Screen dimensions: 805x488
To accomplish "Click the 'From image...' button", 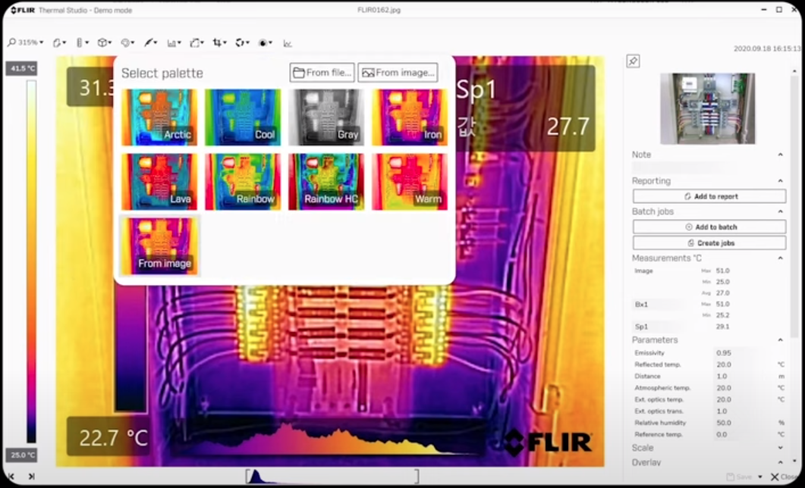I will 398,73.
